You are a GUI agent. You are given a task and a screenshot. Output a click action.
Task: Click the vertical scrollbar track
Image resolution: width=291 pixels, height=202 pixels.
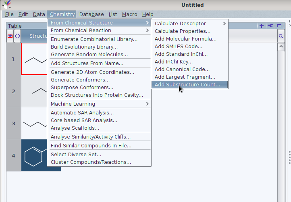[x=281, y=120]
